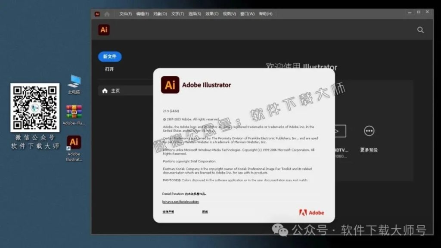
Task: Open the 帮助(H) menu
Action: (265, 13)
